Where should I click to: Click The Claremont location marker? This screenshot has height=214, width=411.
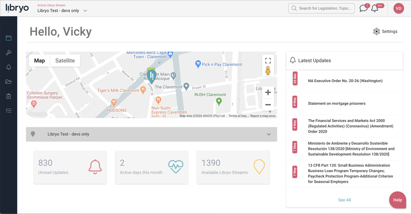tap(186, 86)
